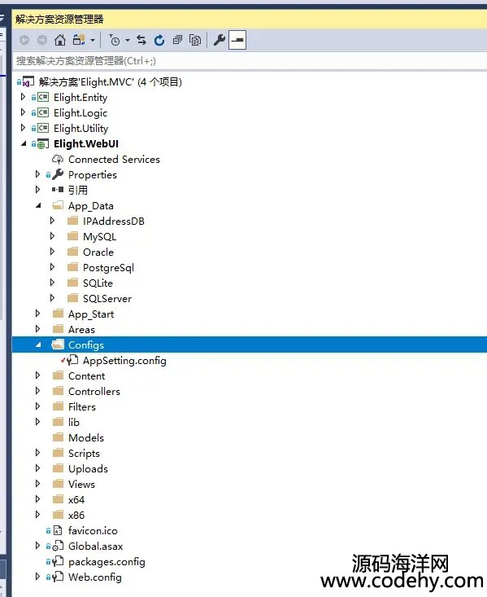The height and width of the screenshot is (597, 487).
Task: Click the solution and folder view switch icon
Action: click(79, 40)
